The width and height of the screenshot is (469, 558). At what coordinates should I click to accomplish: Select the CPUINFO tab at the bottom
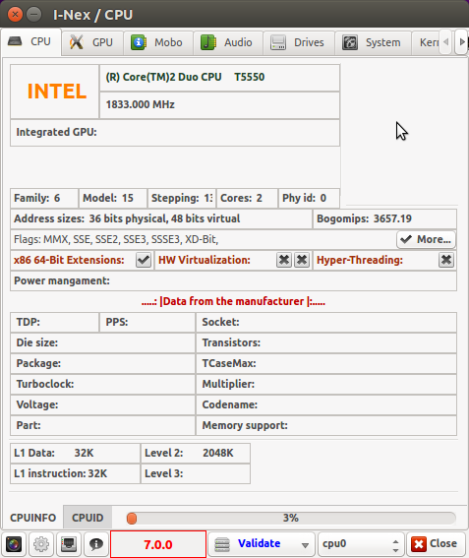32,518
